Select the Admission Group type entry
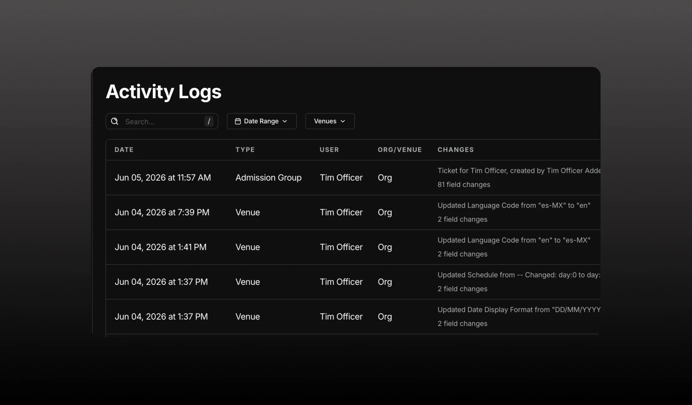 [268, 178]
